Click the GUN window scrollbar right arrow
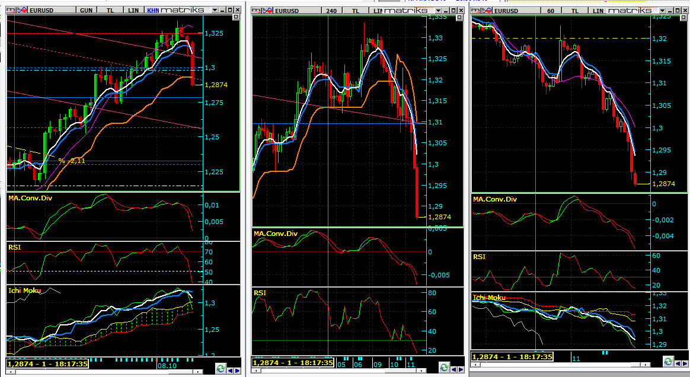The height and width of the screenshot is (377, 690). point(199,372)
